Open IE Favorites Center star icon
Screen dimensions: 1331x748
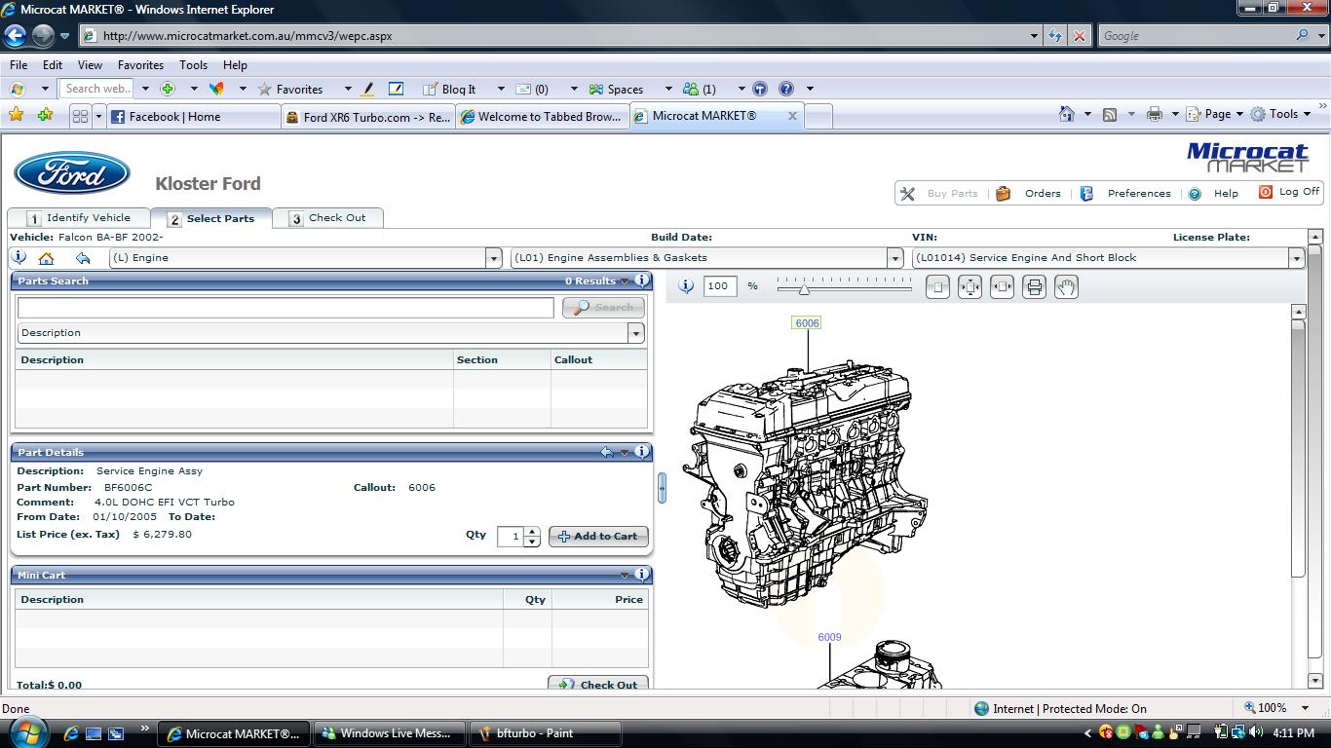click(x=16, y=115)
